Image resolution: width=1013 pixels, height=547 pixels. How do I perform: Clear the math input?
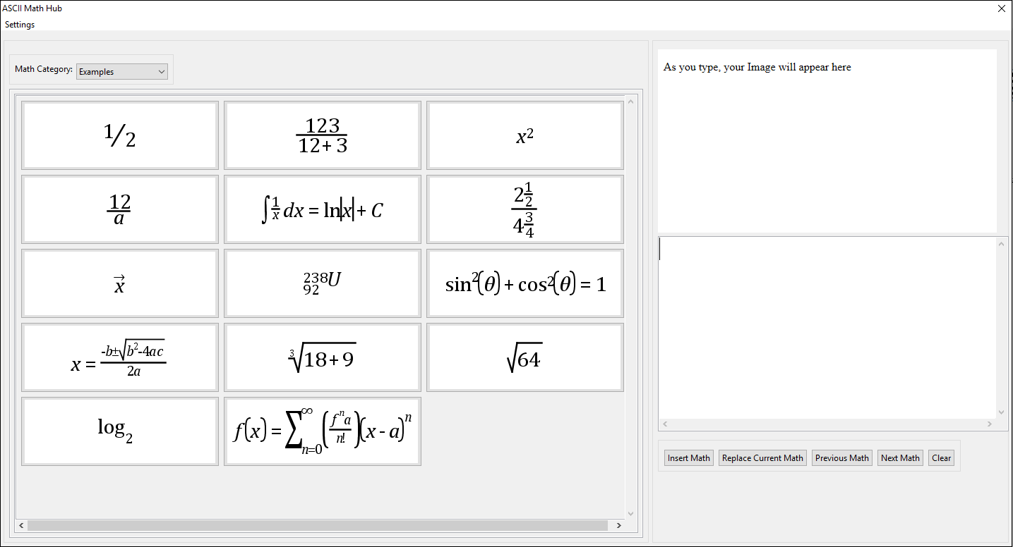[942, 458]
